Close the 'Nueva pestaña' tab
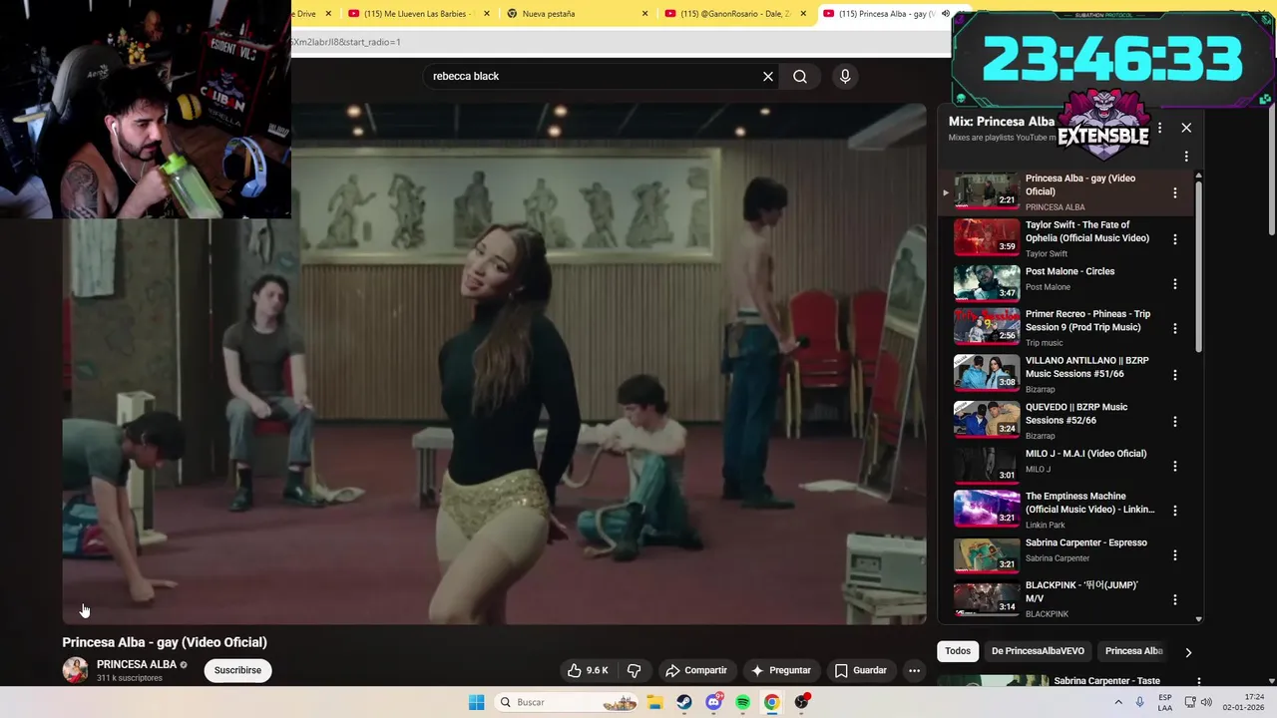Viewport: 1277px width, 718px height. [x=644, y=14]
